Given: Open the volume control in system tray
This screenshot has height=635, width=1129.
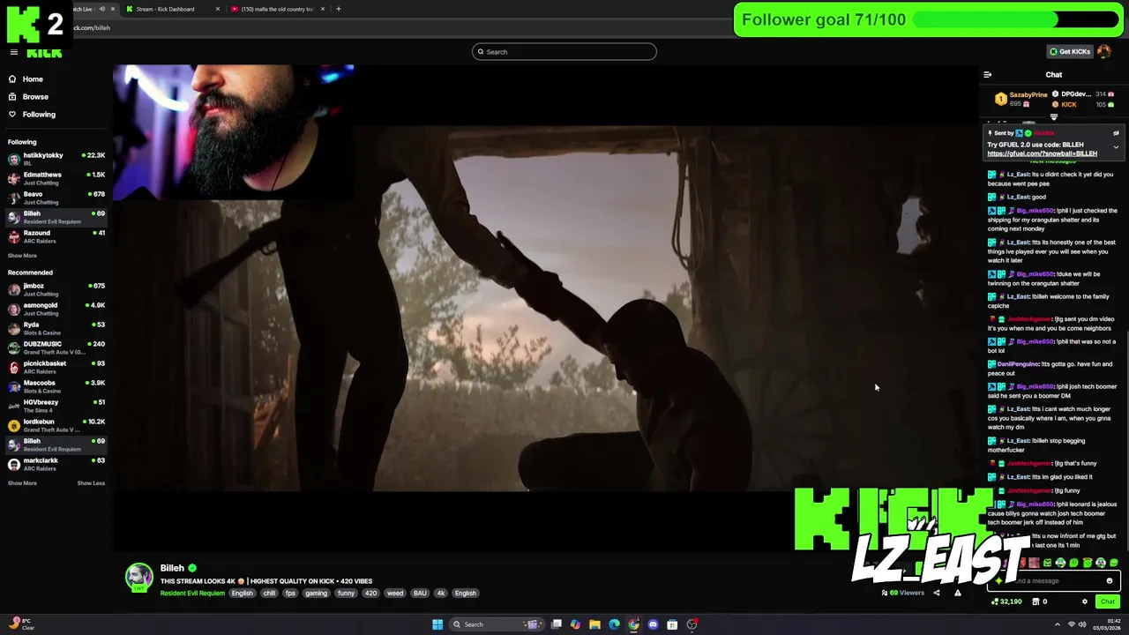Looking at the screenshot, I should click(1082, 624).
